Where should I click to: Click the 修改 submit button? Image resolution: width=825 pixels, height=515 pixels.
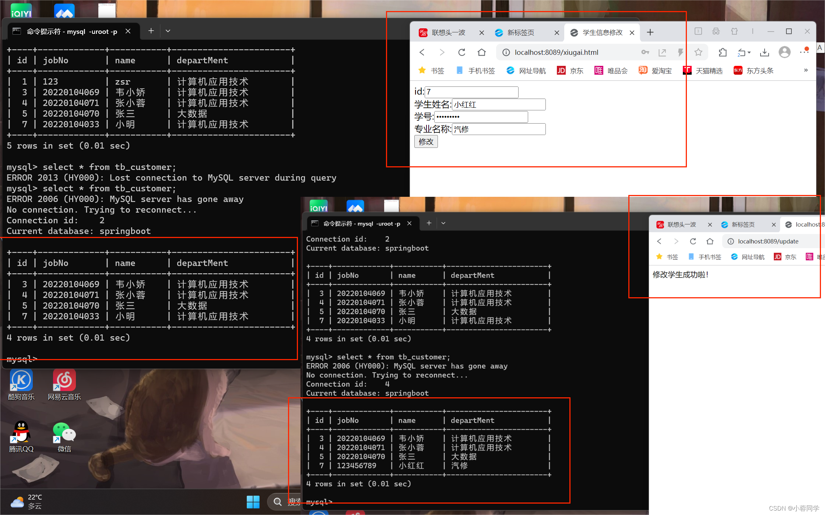[426, 142]
